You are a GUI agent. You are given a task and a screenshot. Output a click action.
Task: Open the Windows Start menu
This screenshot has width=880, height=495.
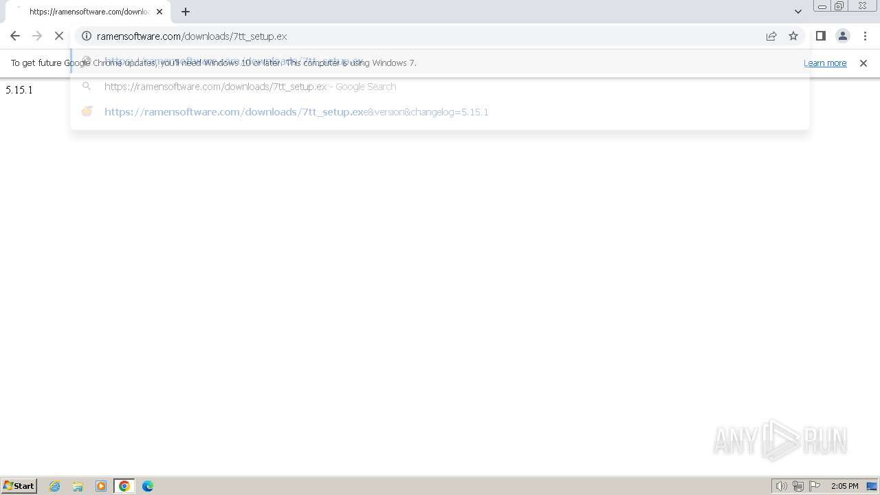click(19, 485)
